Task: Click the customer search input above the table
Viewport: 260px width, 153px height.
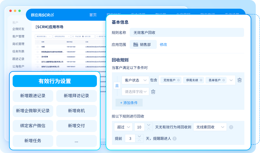Action: tap(101, 36)
